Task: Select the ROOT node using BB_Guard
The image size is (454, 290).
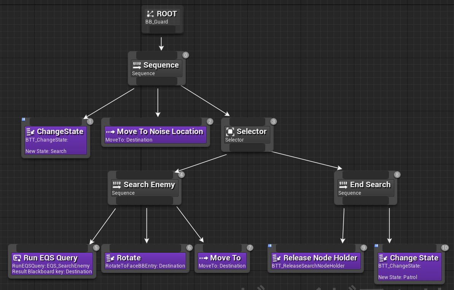Action: [x=162, y=19]
